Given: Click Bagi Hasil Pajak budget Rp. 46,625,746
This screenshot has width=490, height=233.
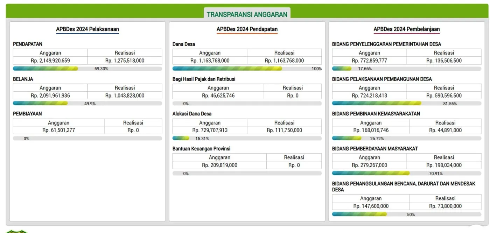Looking at the screenshot, I should 218,96.
